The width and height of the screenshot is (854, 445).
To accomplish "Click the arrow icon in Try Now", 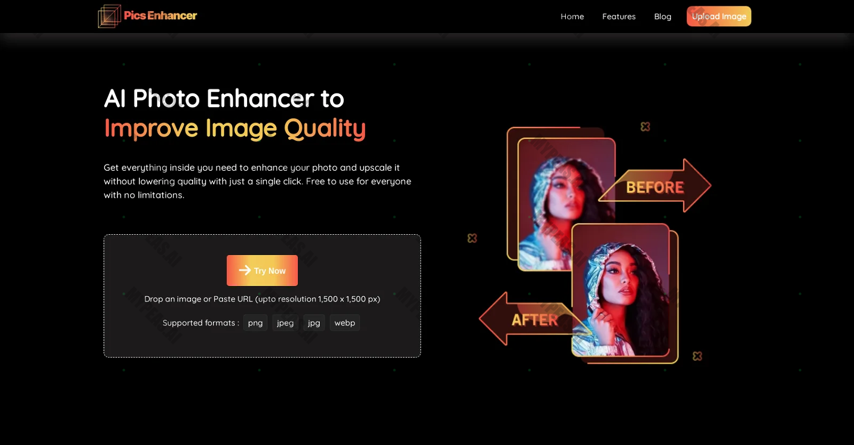I will pyautogui.click(x=244, y=270).
